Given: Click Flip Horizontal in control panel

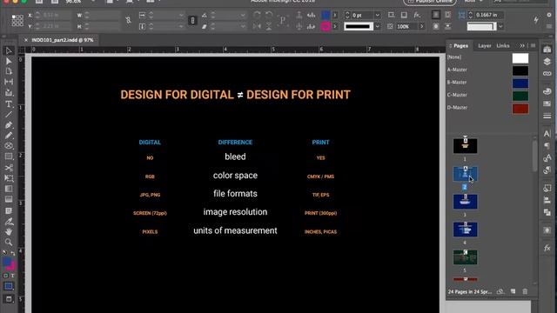Looking at the screenshot, I should 257,27.
